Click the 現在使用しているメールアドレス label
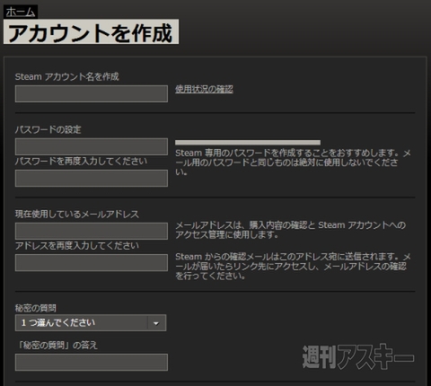The image size is (431, 386). point(77,215)
